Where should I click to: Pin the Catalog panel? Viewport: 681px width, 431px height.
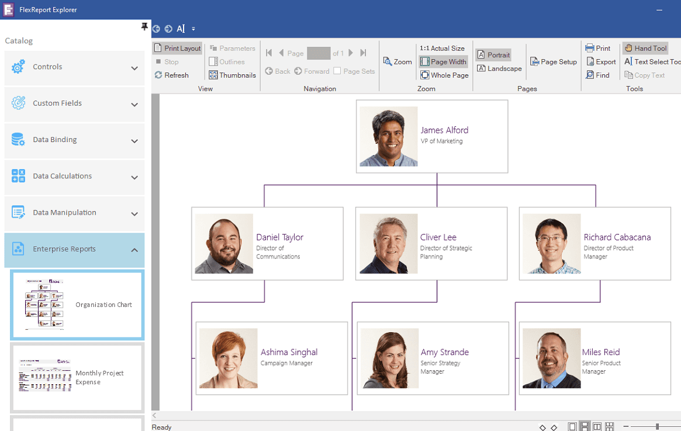click(x=144, y=27)
